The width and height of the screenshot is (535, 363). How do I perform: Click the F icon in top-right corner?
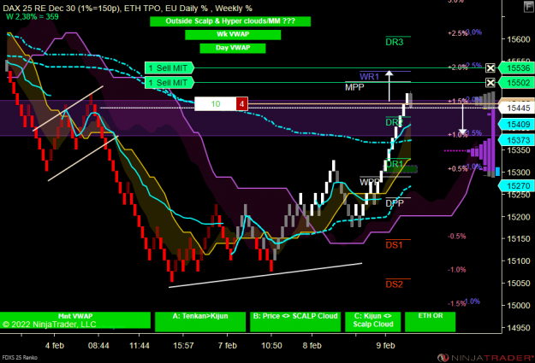click(x=528, y=7)
